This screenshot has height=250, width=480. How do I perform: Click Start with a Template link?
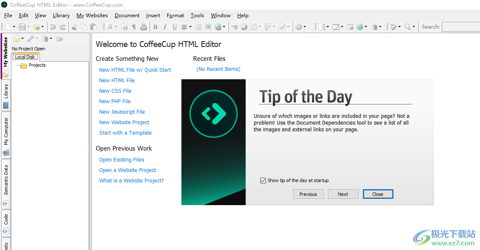click(x=125, y=133)
